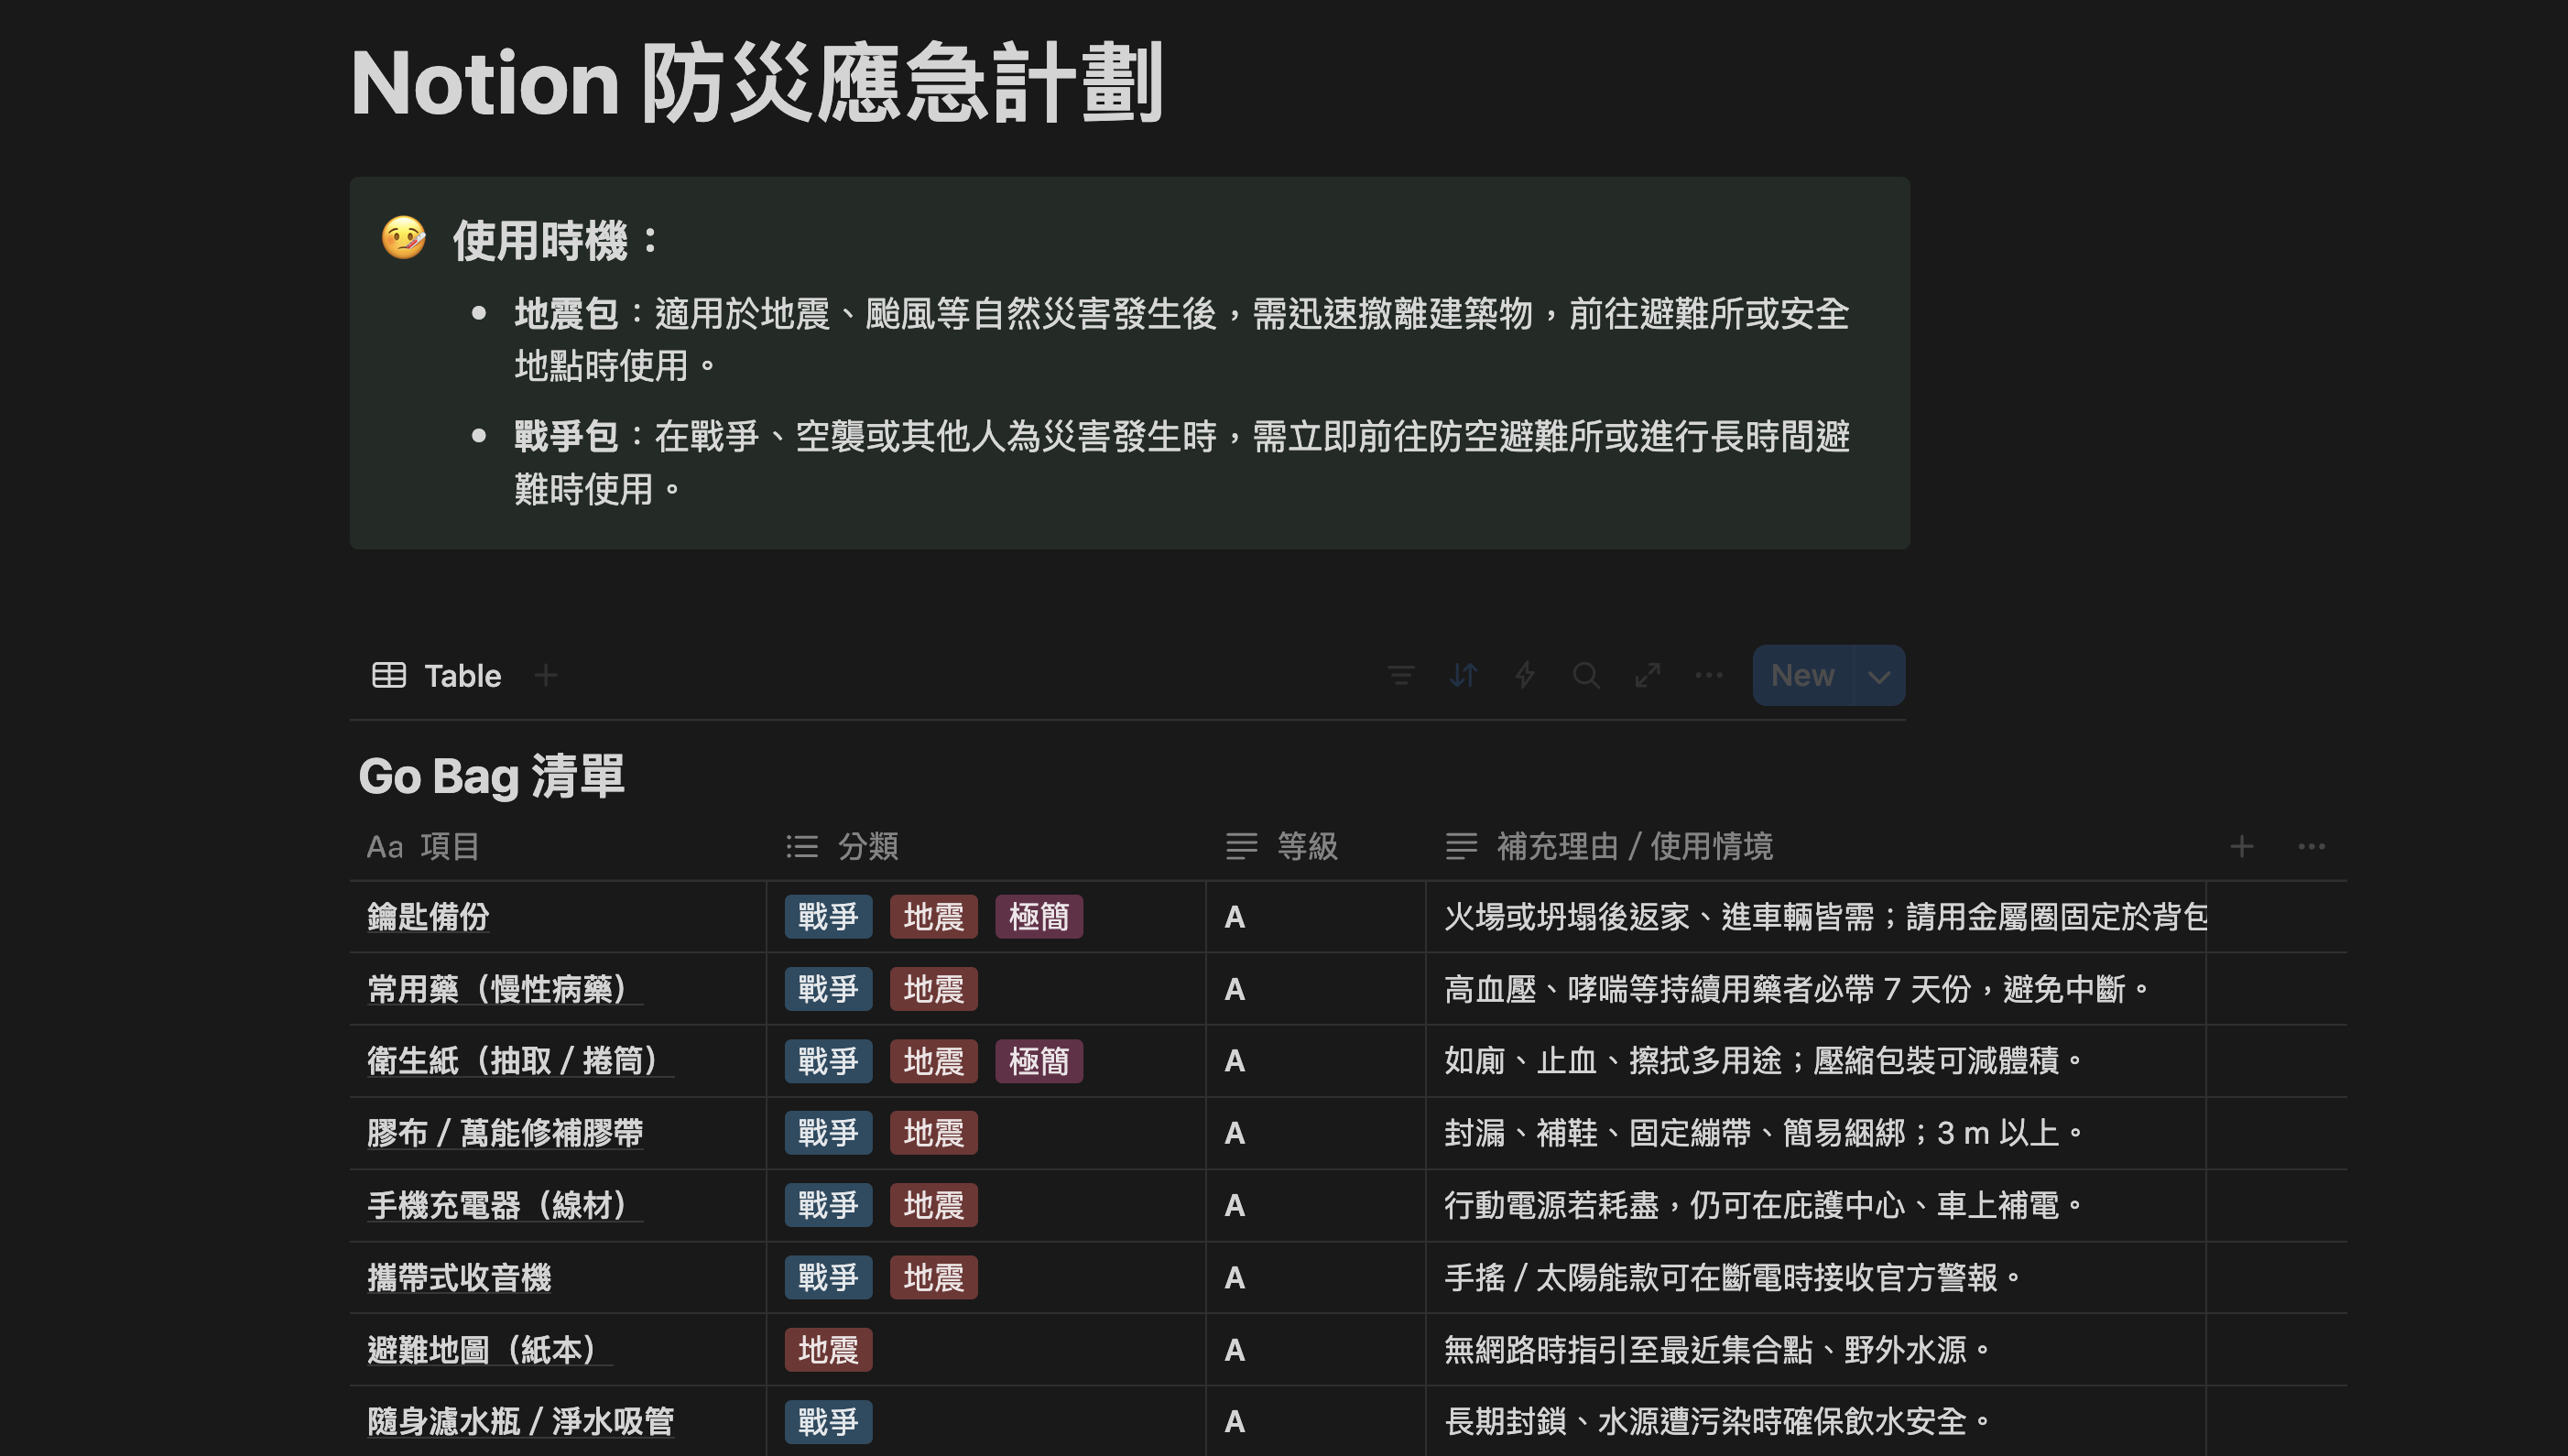
Task: Click the 戰爭 tag in 常用藥 row
Action: click(828, 989)
